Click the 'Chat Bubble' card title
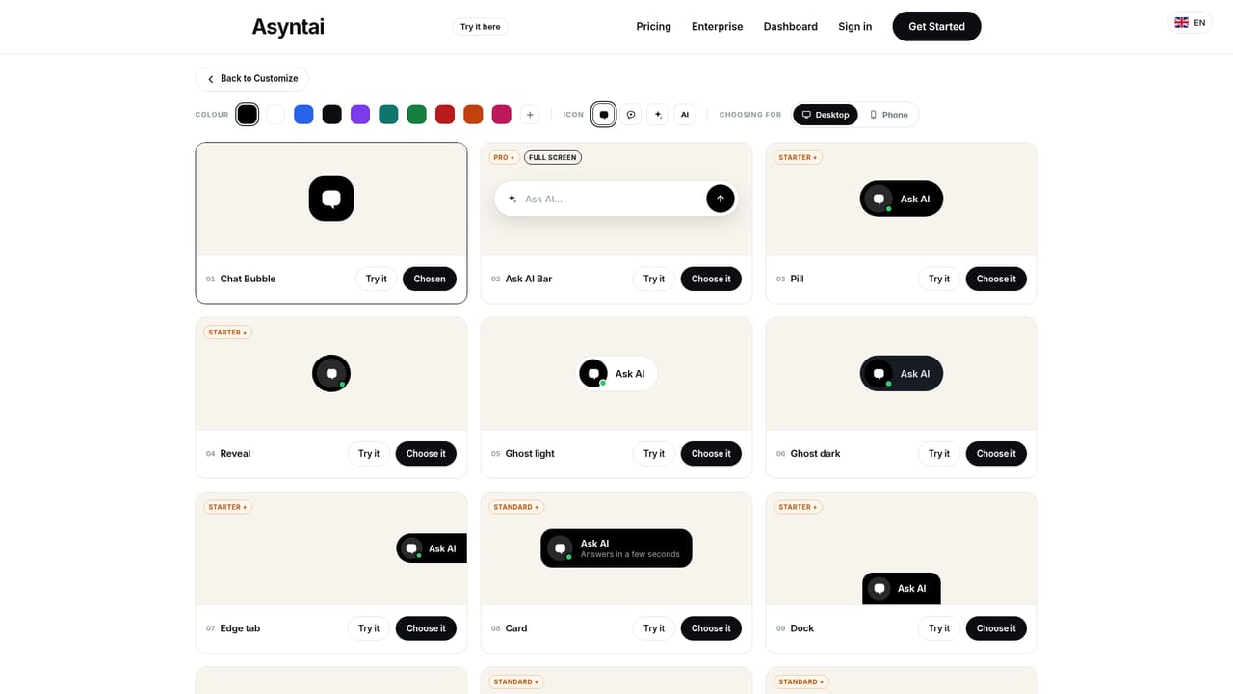The image size is (1233, 694). point(248,279)
